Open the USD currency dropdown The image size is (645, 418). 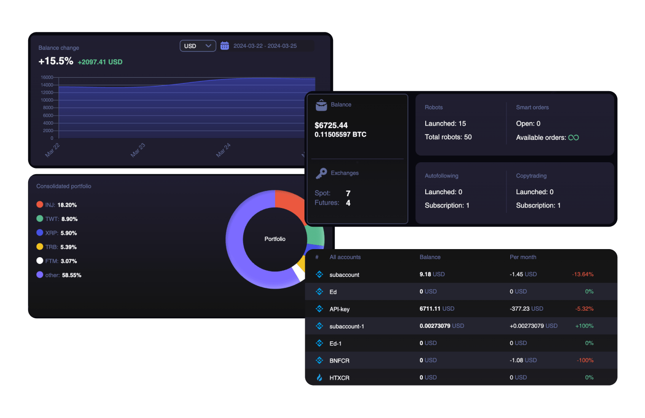pyautogui.click(x=197, y=46)
